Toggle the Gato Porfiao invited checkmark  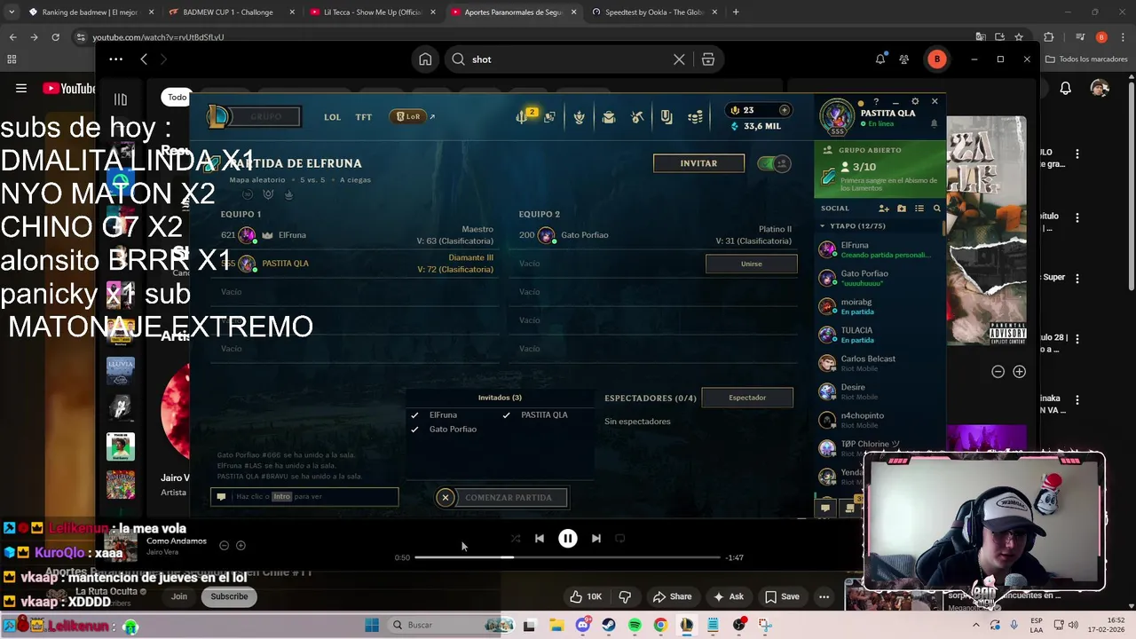[x=414, y=430]
